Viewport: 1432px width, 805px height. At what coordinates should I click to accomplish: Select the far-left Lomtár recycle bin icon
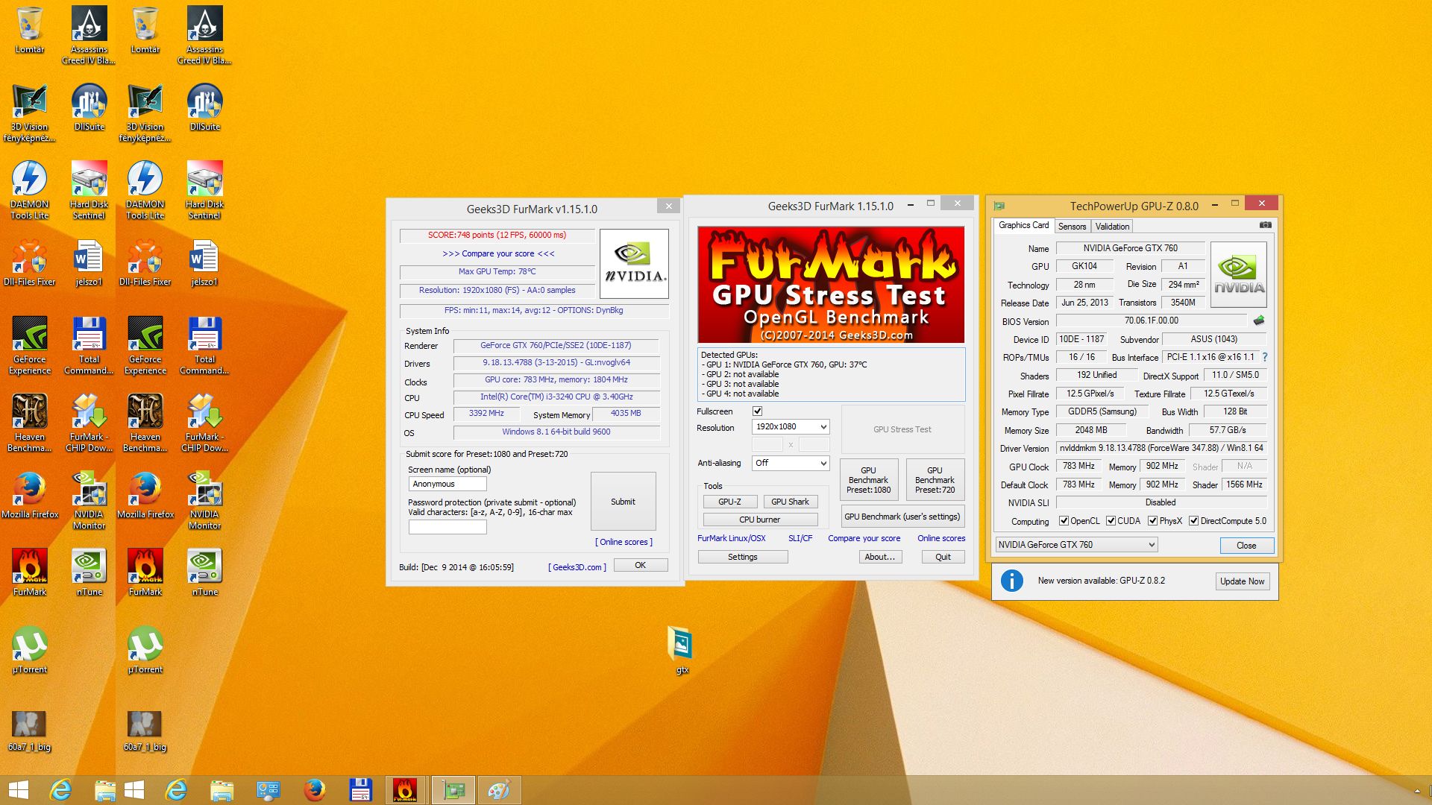30,30
